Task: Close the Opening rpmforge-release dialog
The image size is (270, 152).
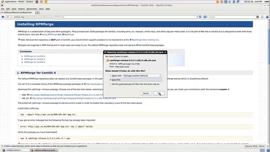Action: [165, 52]
